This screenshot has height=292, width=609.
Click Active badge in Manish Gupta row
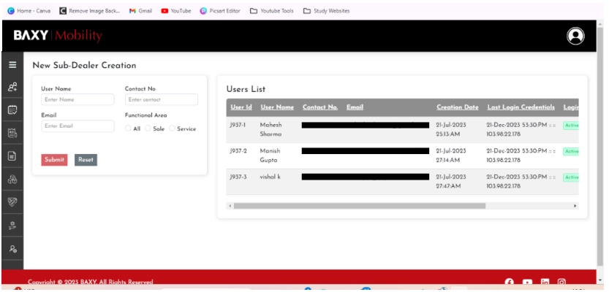point(571,151)
